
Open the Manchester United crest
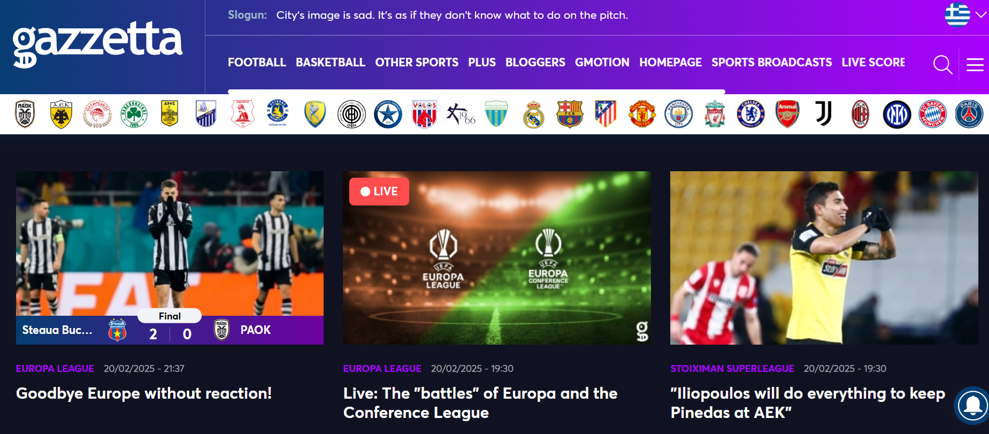pyautogui.click(x=642, y=114)
